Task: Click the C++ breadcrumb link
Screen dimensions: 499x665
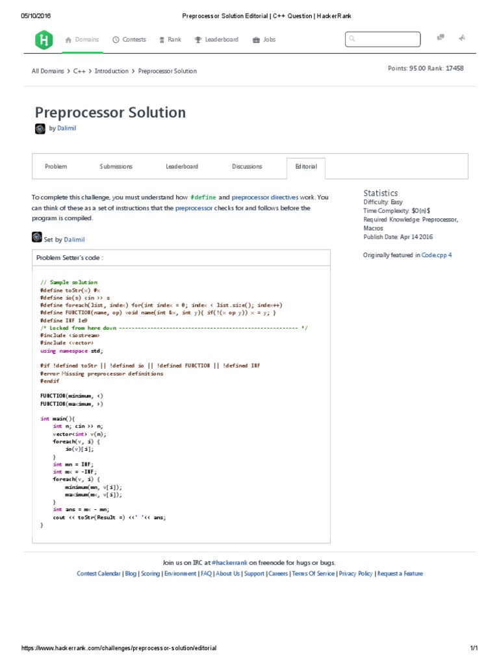Action: pyautogui.click(x=80, y=71)
